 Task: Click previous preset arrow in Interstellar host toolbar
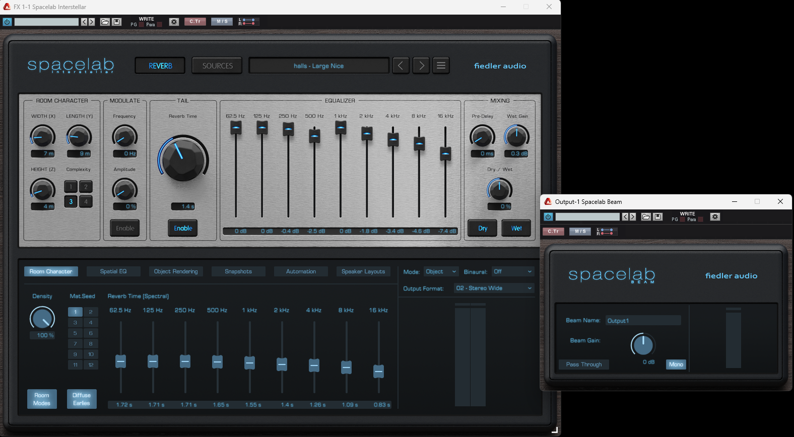tap(84, 22)
